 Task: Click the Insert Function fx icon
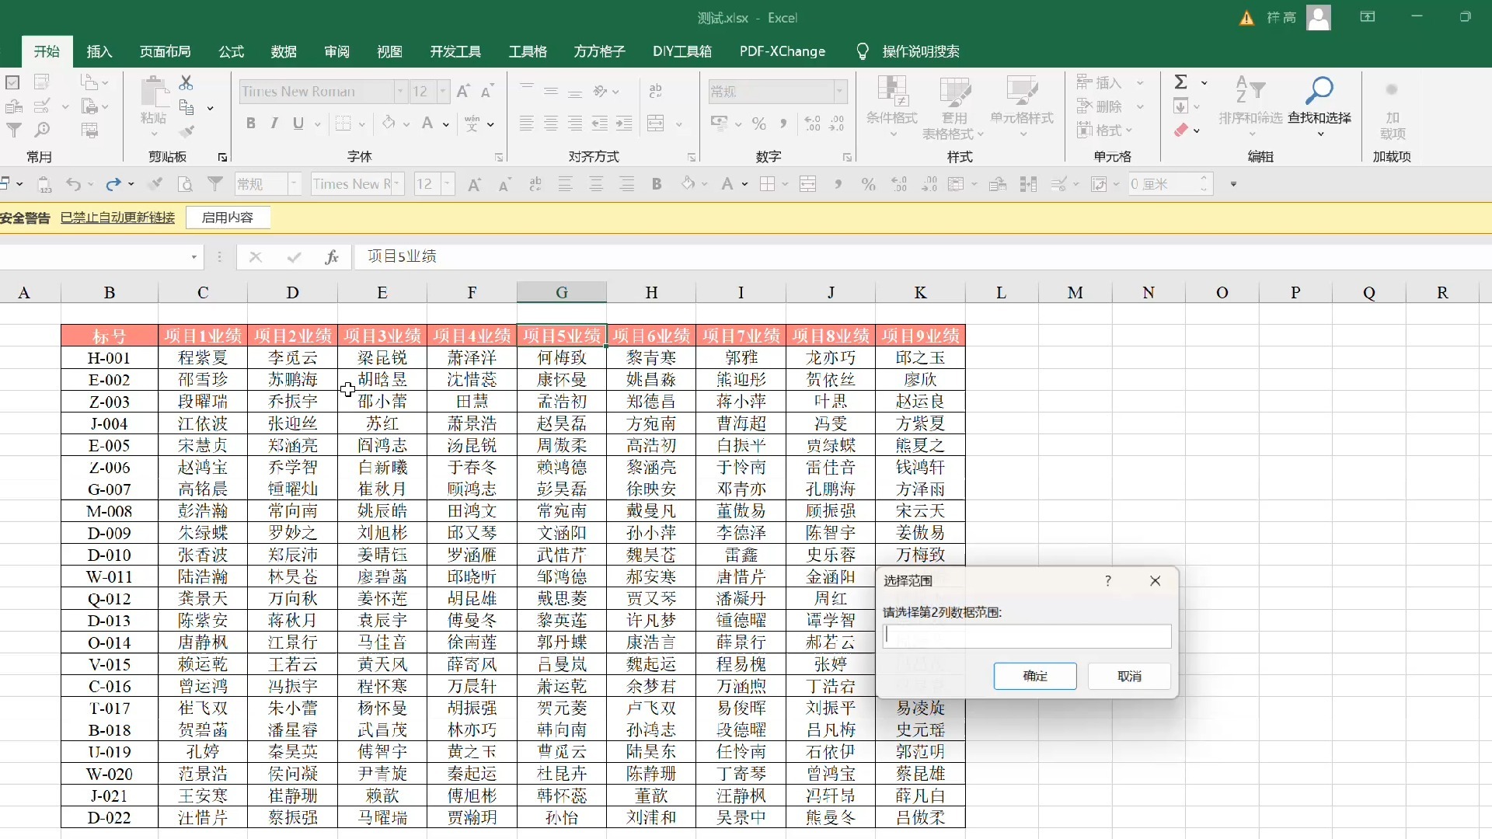332,257
